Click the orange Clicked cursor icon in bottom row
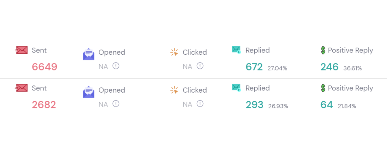This screenshot has width=387, height=153. click(174, 90)
